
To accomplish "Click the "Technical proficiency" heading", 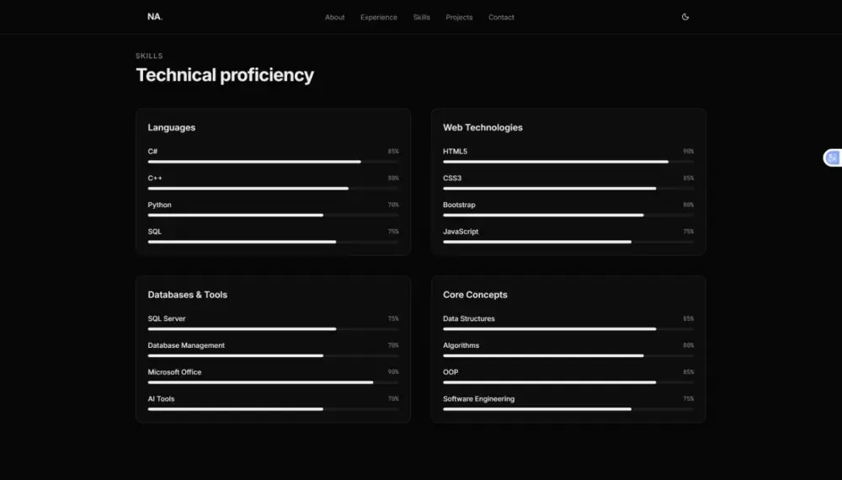I will pyautogui.click(x=225, y=75).
